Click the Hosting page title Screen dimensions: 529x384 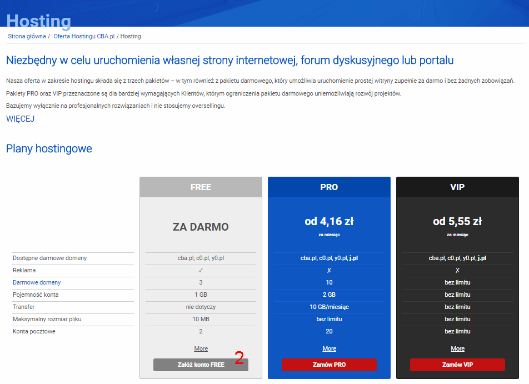click(x=39, y=21)
